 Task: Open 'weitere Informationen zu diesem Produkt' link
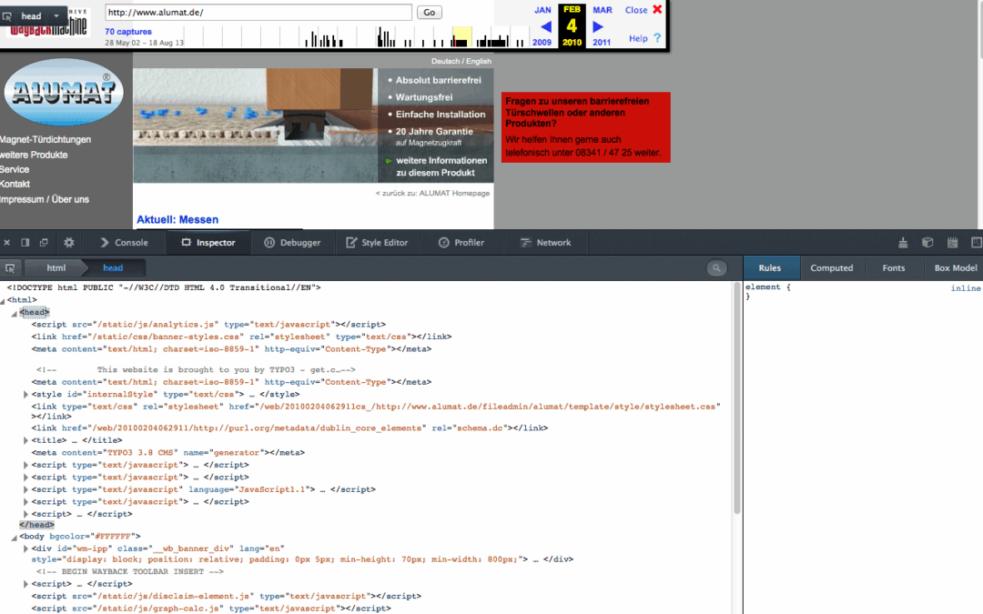[441, 166]
